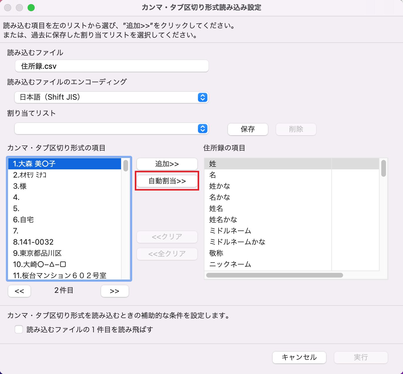Image resolution: width=403 pixels, height=374 pixels.
Task: Expand the 割り当てリスト dropdown
Action: 112,128
